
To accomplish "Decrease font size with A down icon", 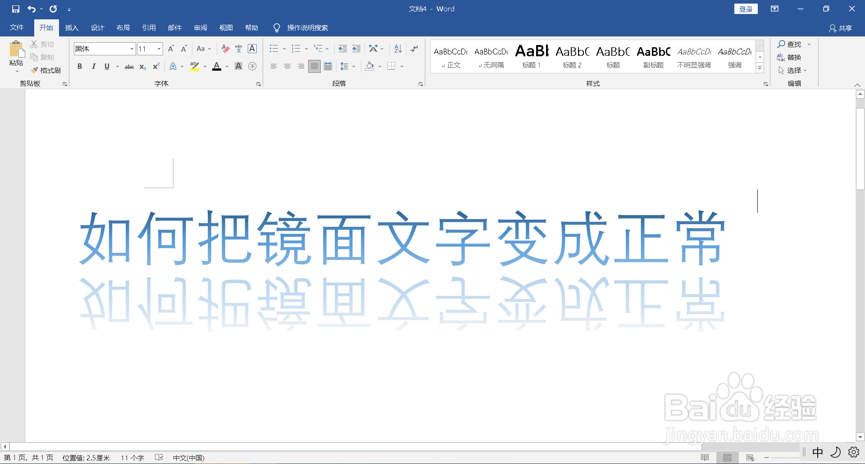I will point(184,49).
